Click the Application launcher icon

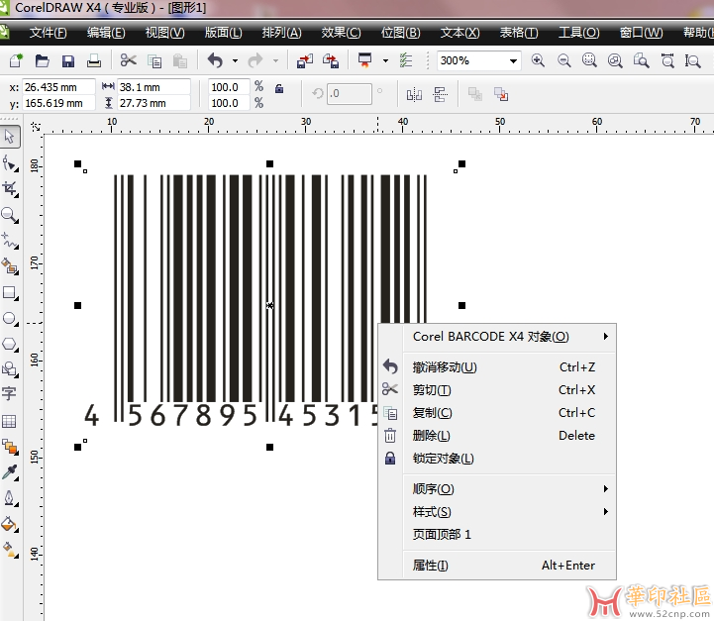coord(364,60)
